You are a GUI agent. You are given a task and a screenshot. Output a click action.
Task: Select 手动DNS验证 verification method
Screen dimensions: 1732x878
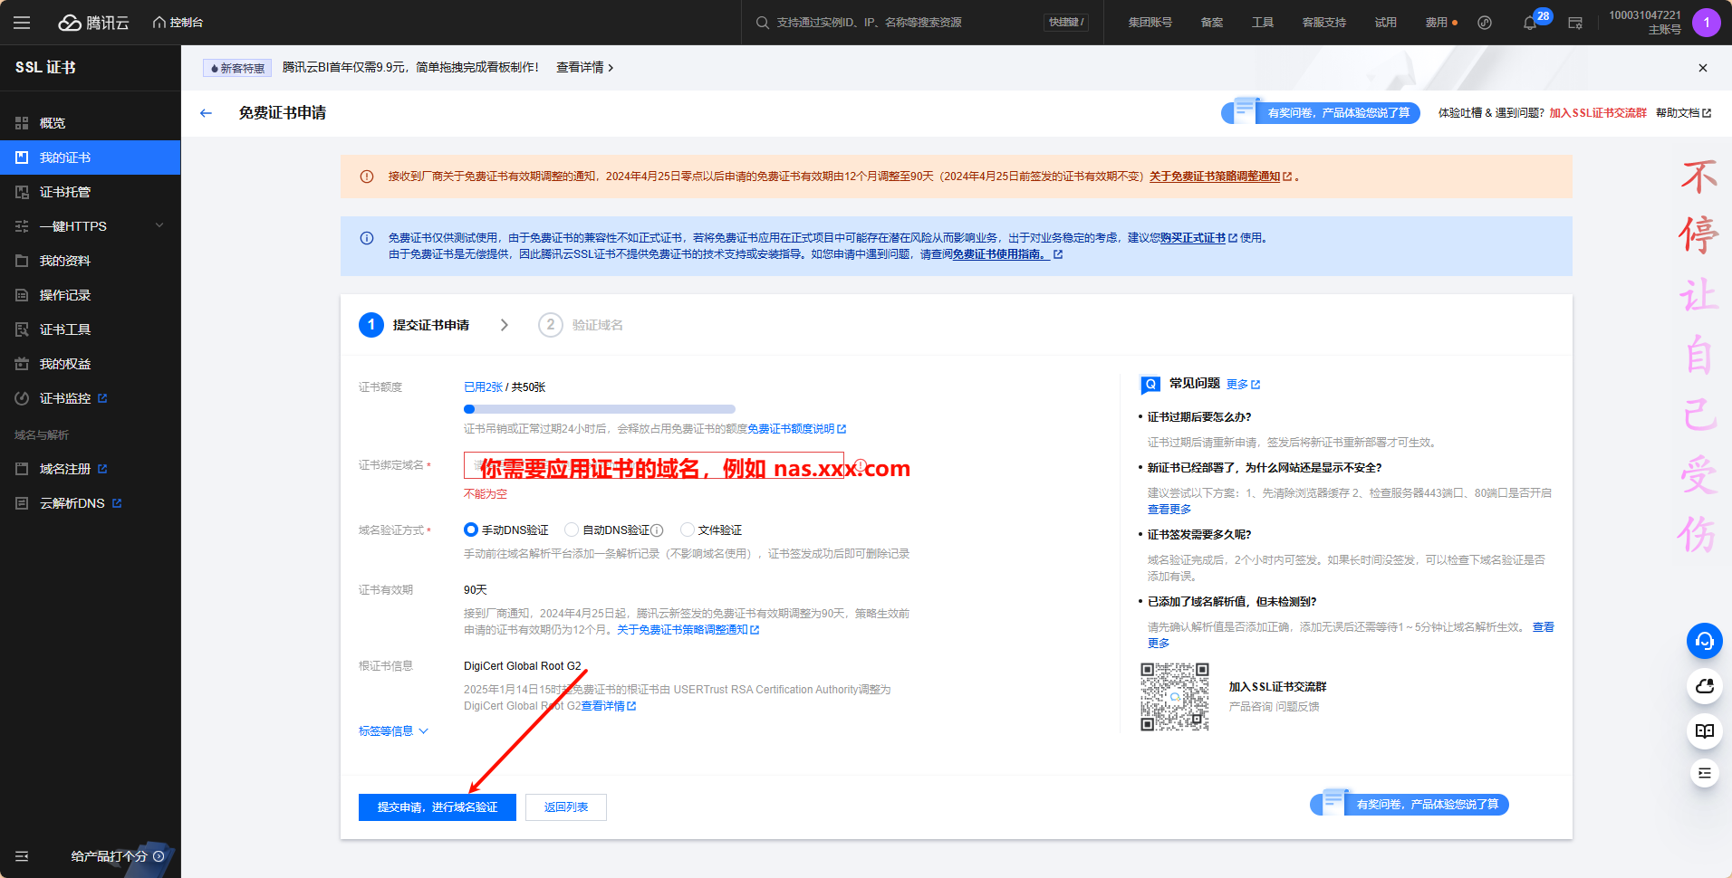point(471,530)
